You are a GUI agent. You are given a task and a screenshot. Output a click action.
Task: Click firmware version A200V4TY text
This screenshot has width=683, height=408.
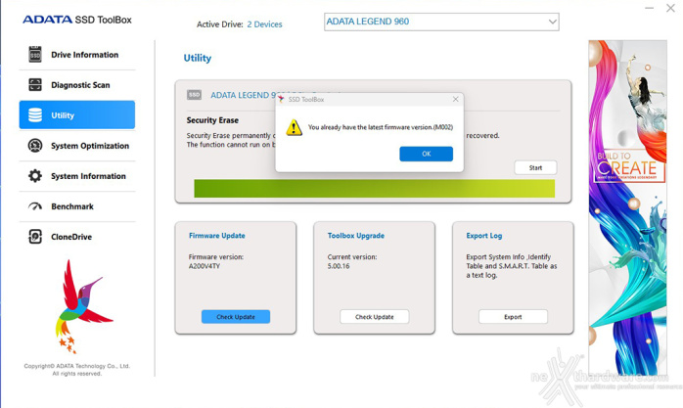tap(205, 266)
